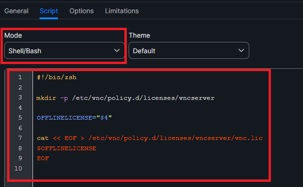The image size is (303, 187).
Task: Click the chevron arrow in Mode dropdown
Action: [117, 50]
